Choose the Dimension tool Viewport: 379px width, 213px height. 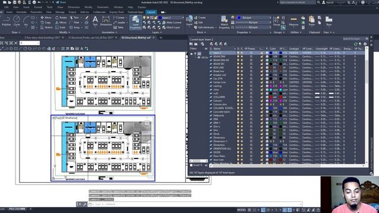pos(106,21)
